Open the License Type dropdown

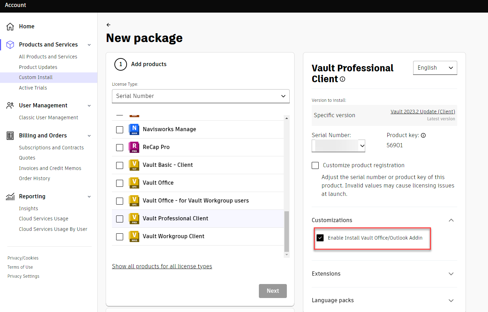coord(200,96)
